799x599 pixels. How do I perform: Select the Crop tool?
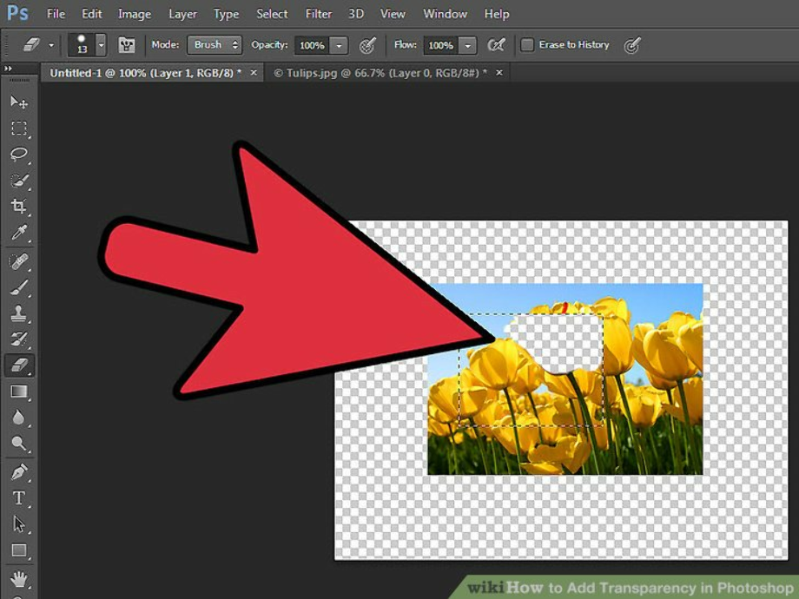click(x=19, y=207)
